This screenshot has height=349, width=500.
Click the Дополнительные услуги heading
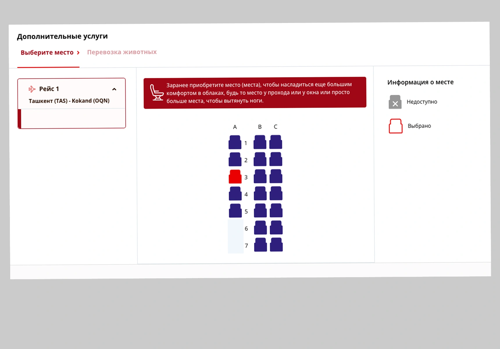(62, 36)
